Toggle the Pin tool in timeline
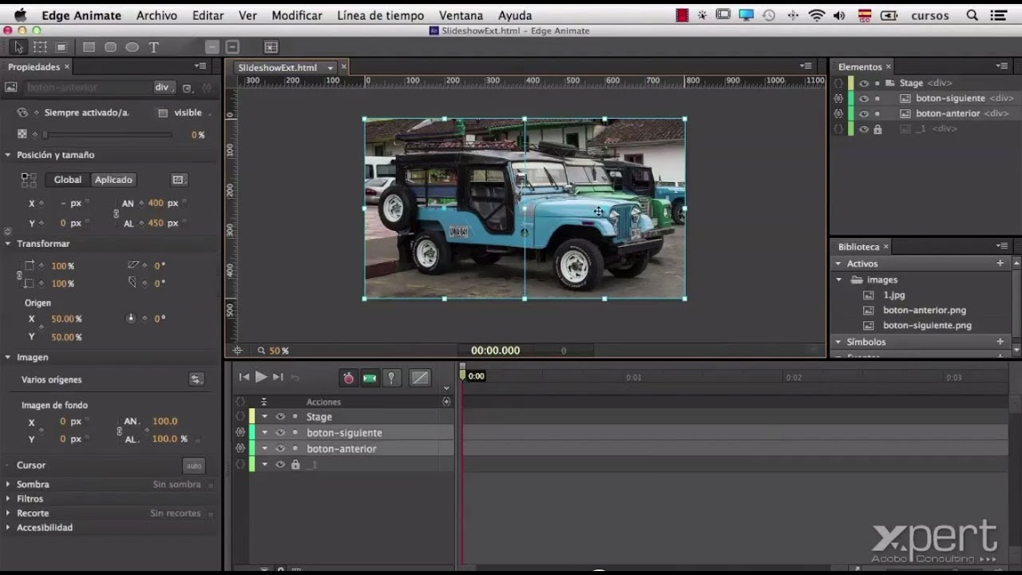 coord(391,378)
